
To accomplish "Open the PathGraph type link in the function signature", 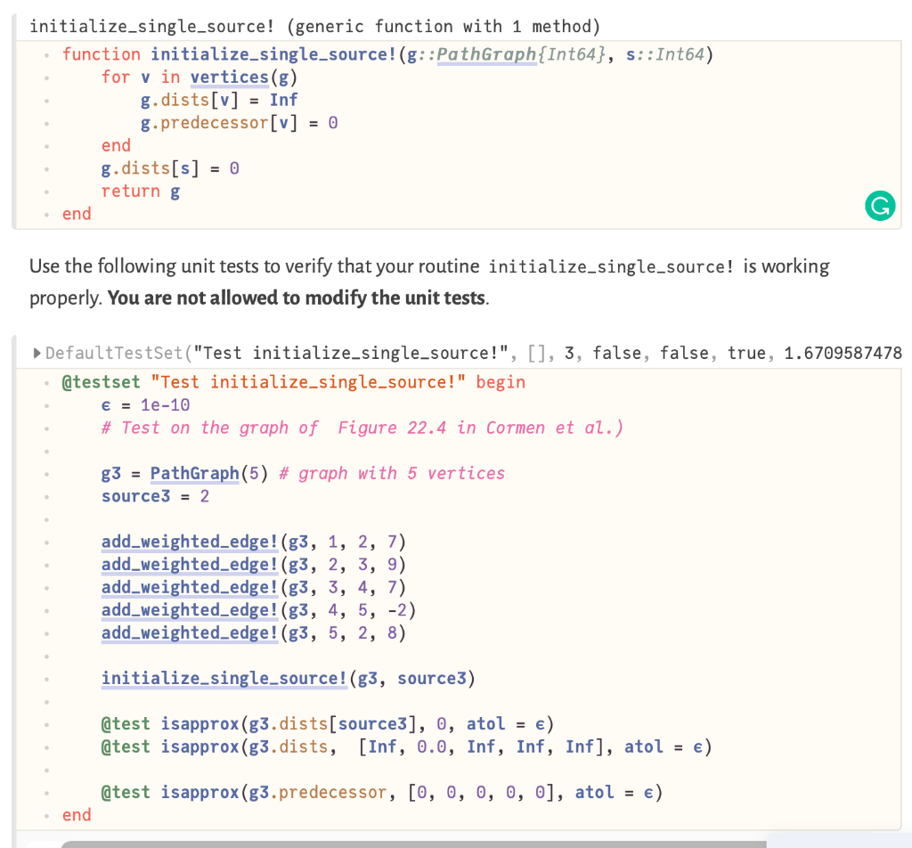I will click(x=485, y=54).
